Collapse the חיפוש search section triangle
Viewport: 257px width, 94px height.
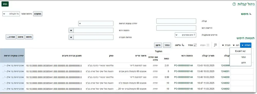(x=250, y=14)
